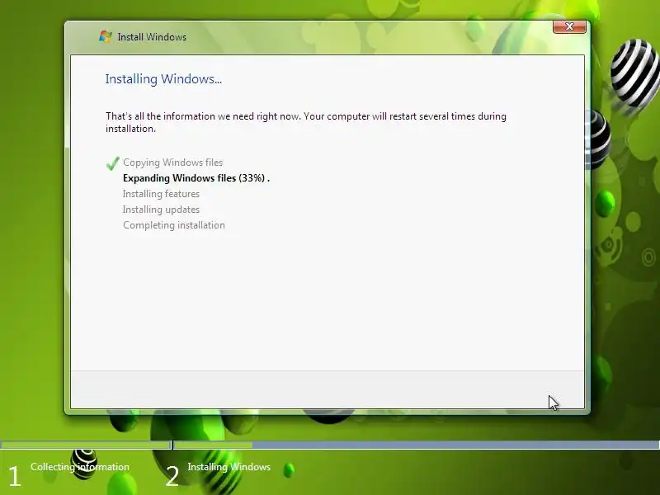Click the green checkmark beside Copying Windows files

click(x=113, y=163)
